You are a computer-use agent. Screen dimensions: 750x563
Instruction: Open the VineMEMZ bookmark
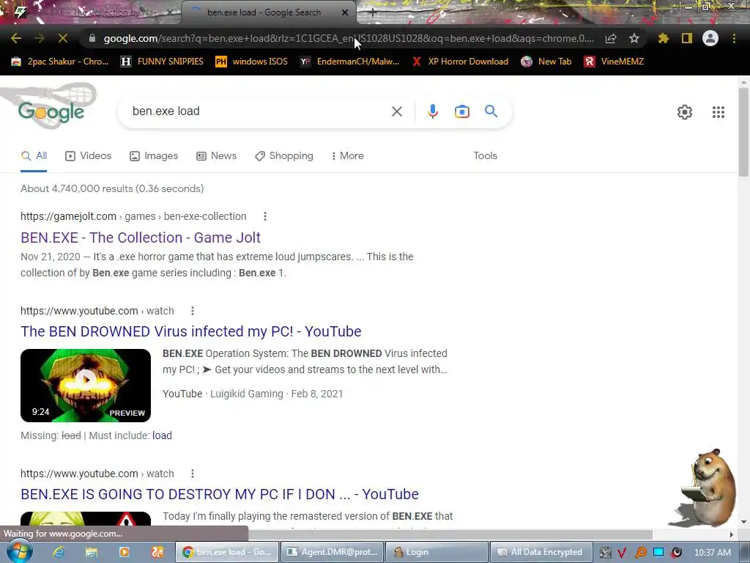614,62
